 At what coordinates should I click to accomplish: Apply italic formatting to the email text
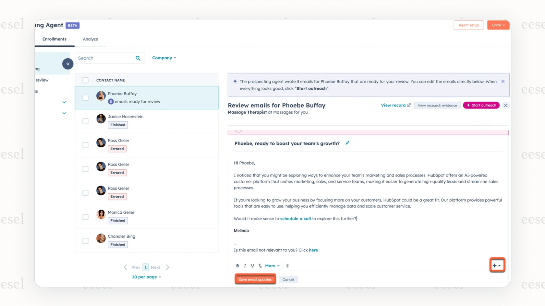coord(245,266)
